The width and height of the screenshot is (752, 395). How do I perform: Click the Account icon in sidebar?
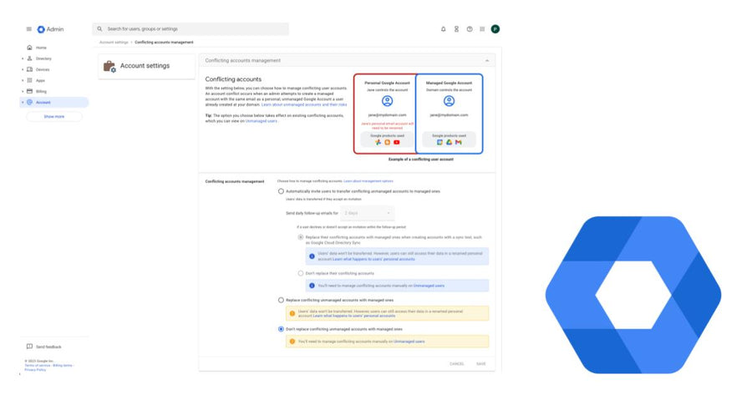click(30, 102)
